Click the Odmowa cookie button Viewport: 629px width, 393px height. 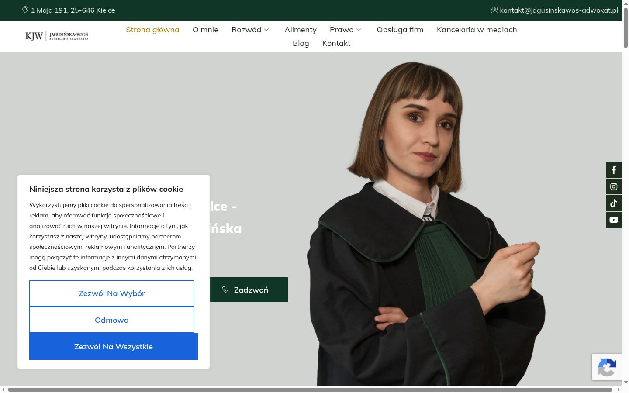(x=112, y=320)
